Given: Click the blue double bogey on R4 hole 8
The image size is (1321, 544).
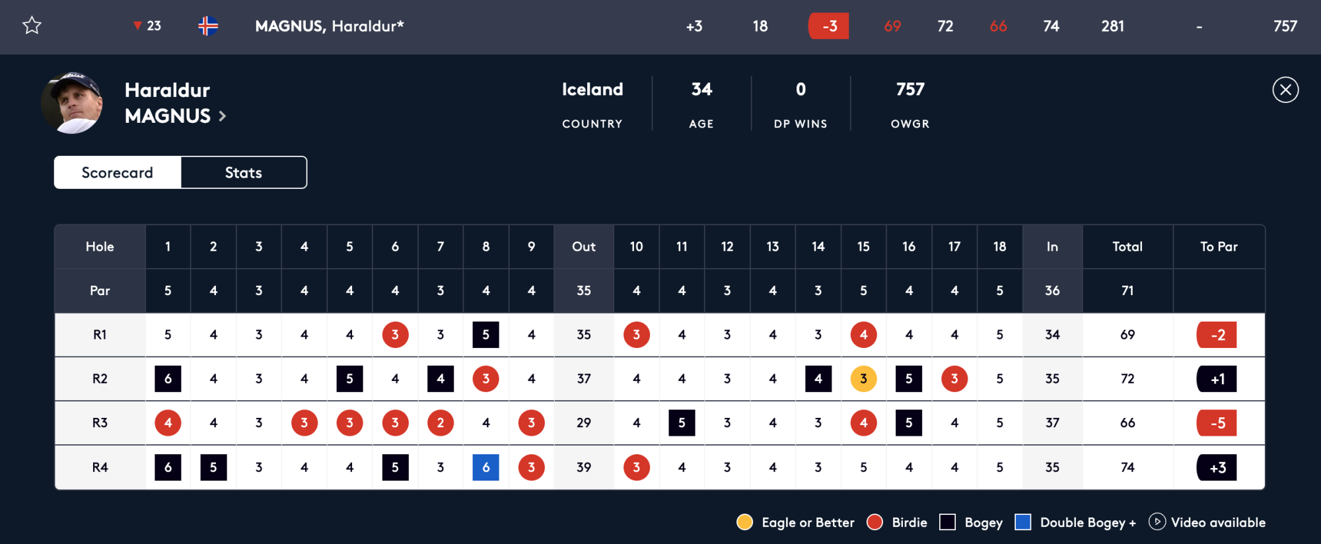Looking at the screenshot, I should (x=485, y=467).
